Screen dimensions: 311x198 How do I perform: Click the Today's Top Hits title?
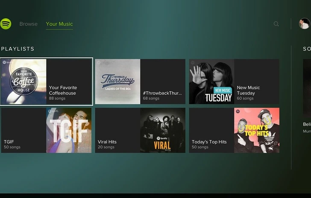point(209,142)
